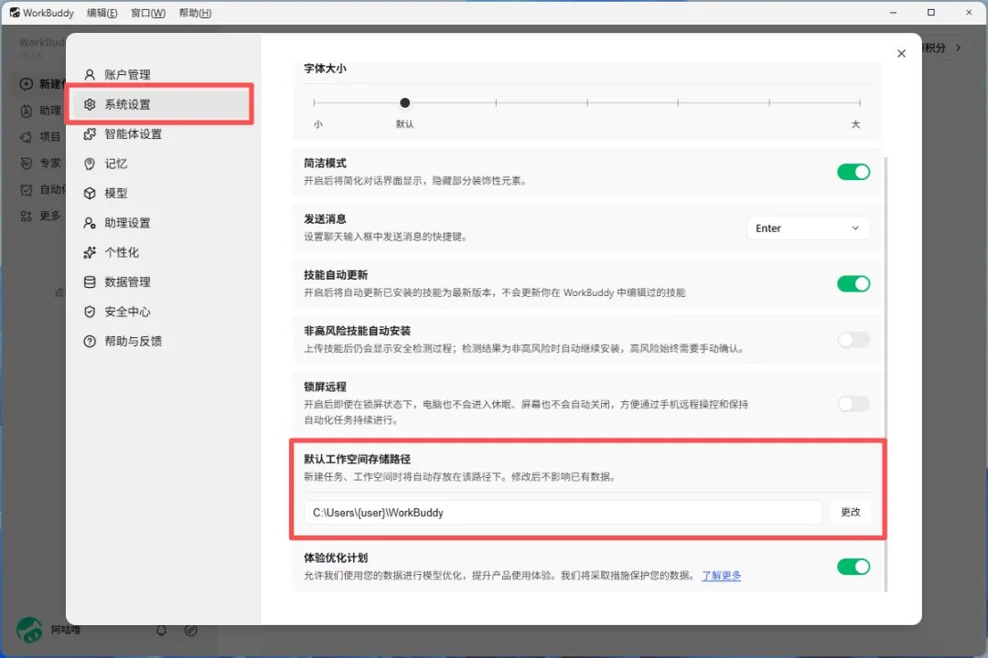Enable 锁屏远程 switch
This screenshot has height=658, width=988.
pyautogui.click(x=854, y=404)
